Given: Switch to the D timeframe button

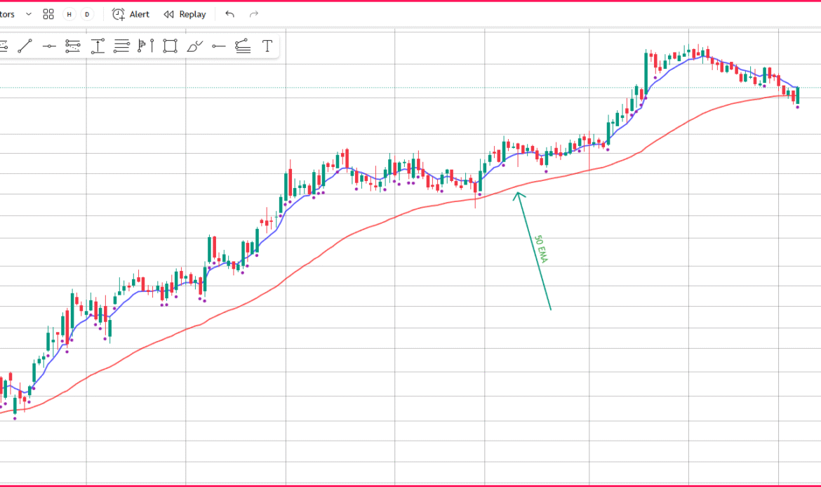Looking at the screenshot, I should pyautogui.click(x=87, y=14).
